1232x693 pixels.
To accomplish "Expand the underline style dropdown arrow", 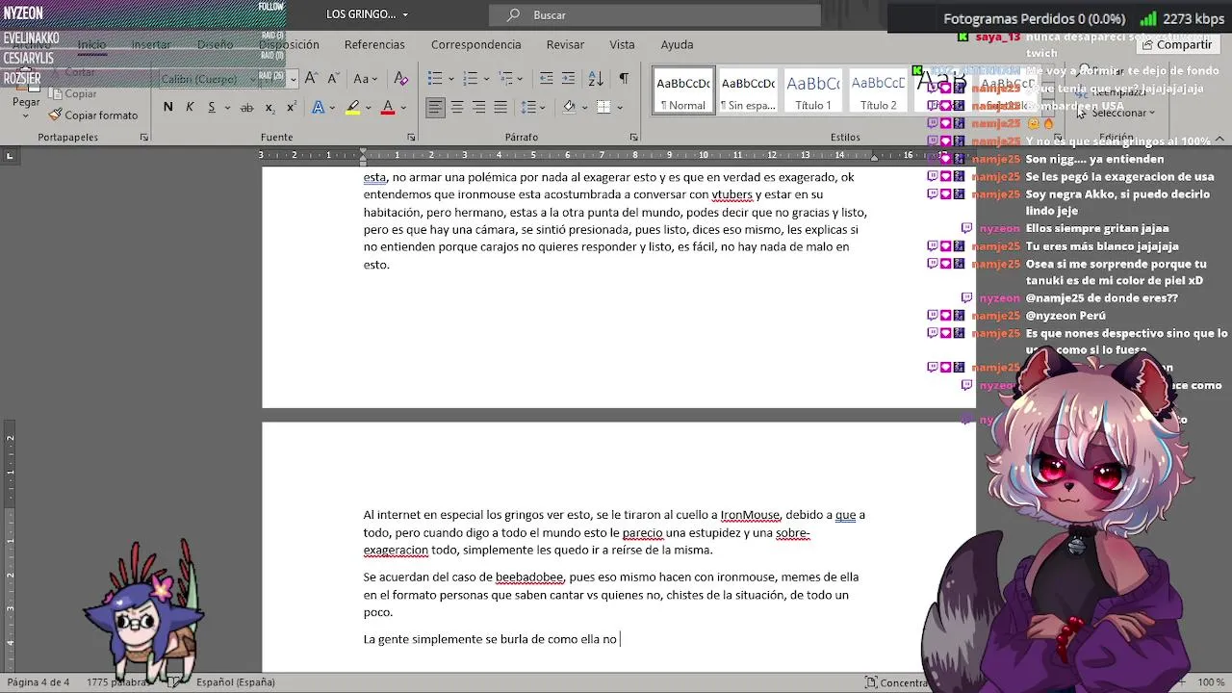I will click(x=225, y=108).
